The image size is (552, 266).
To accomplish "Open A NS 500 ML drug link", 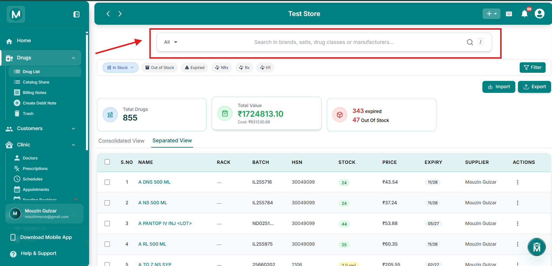I will click(153, 203).
